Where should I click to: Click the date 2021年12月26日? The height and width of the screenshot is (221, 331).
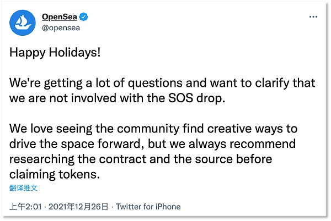pyautogui.click(x=78, y=207)
